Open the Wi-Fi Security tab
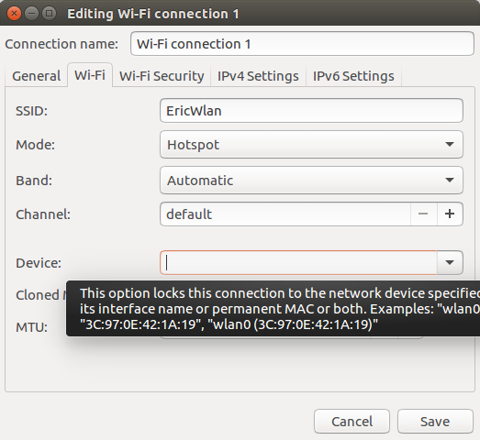Screen dimensions: 480x440 [x=162, y=76]
